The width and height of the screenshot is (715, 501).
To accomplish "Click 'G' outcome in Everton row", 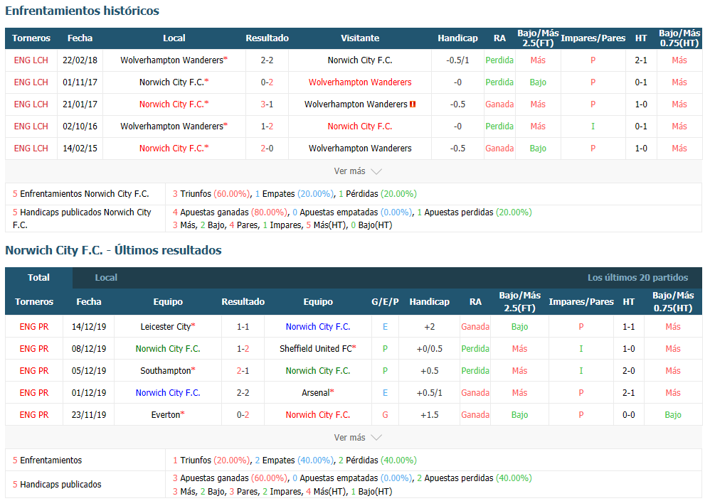I will coord(386,415).
